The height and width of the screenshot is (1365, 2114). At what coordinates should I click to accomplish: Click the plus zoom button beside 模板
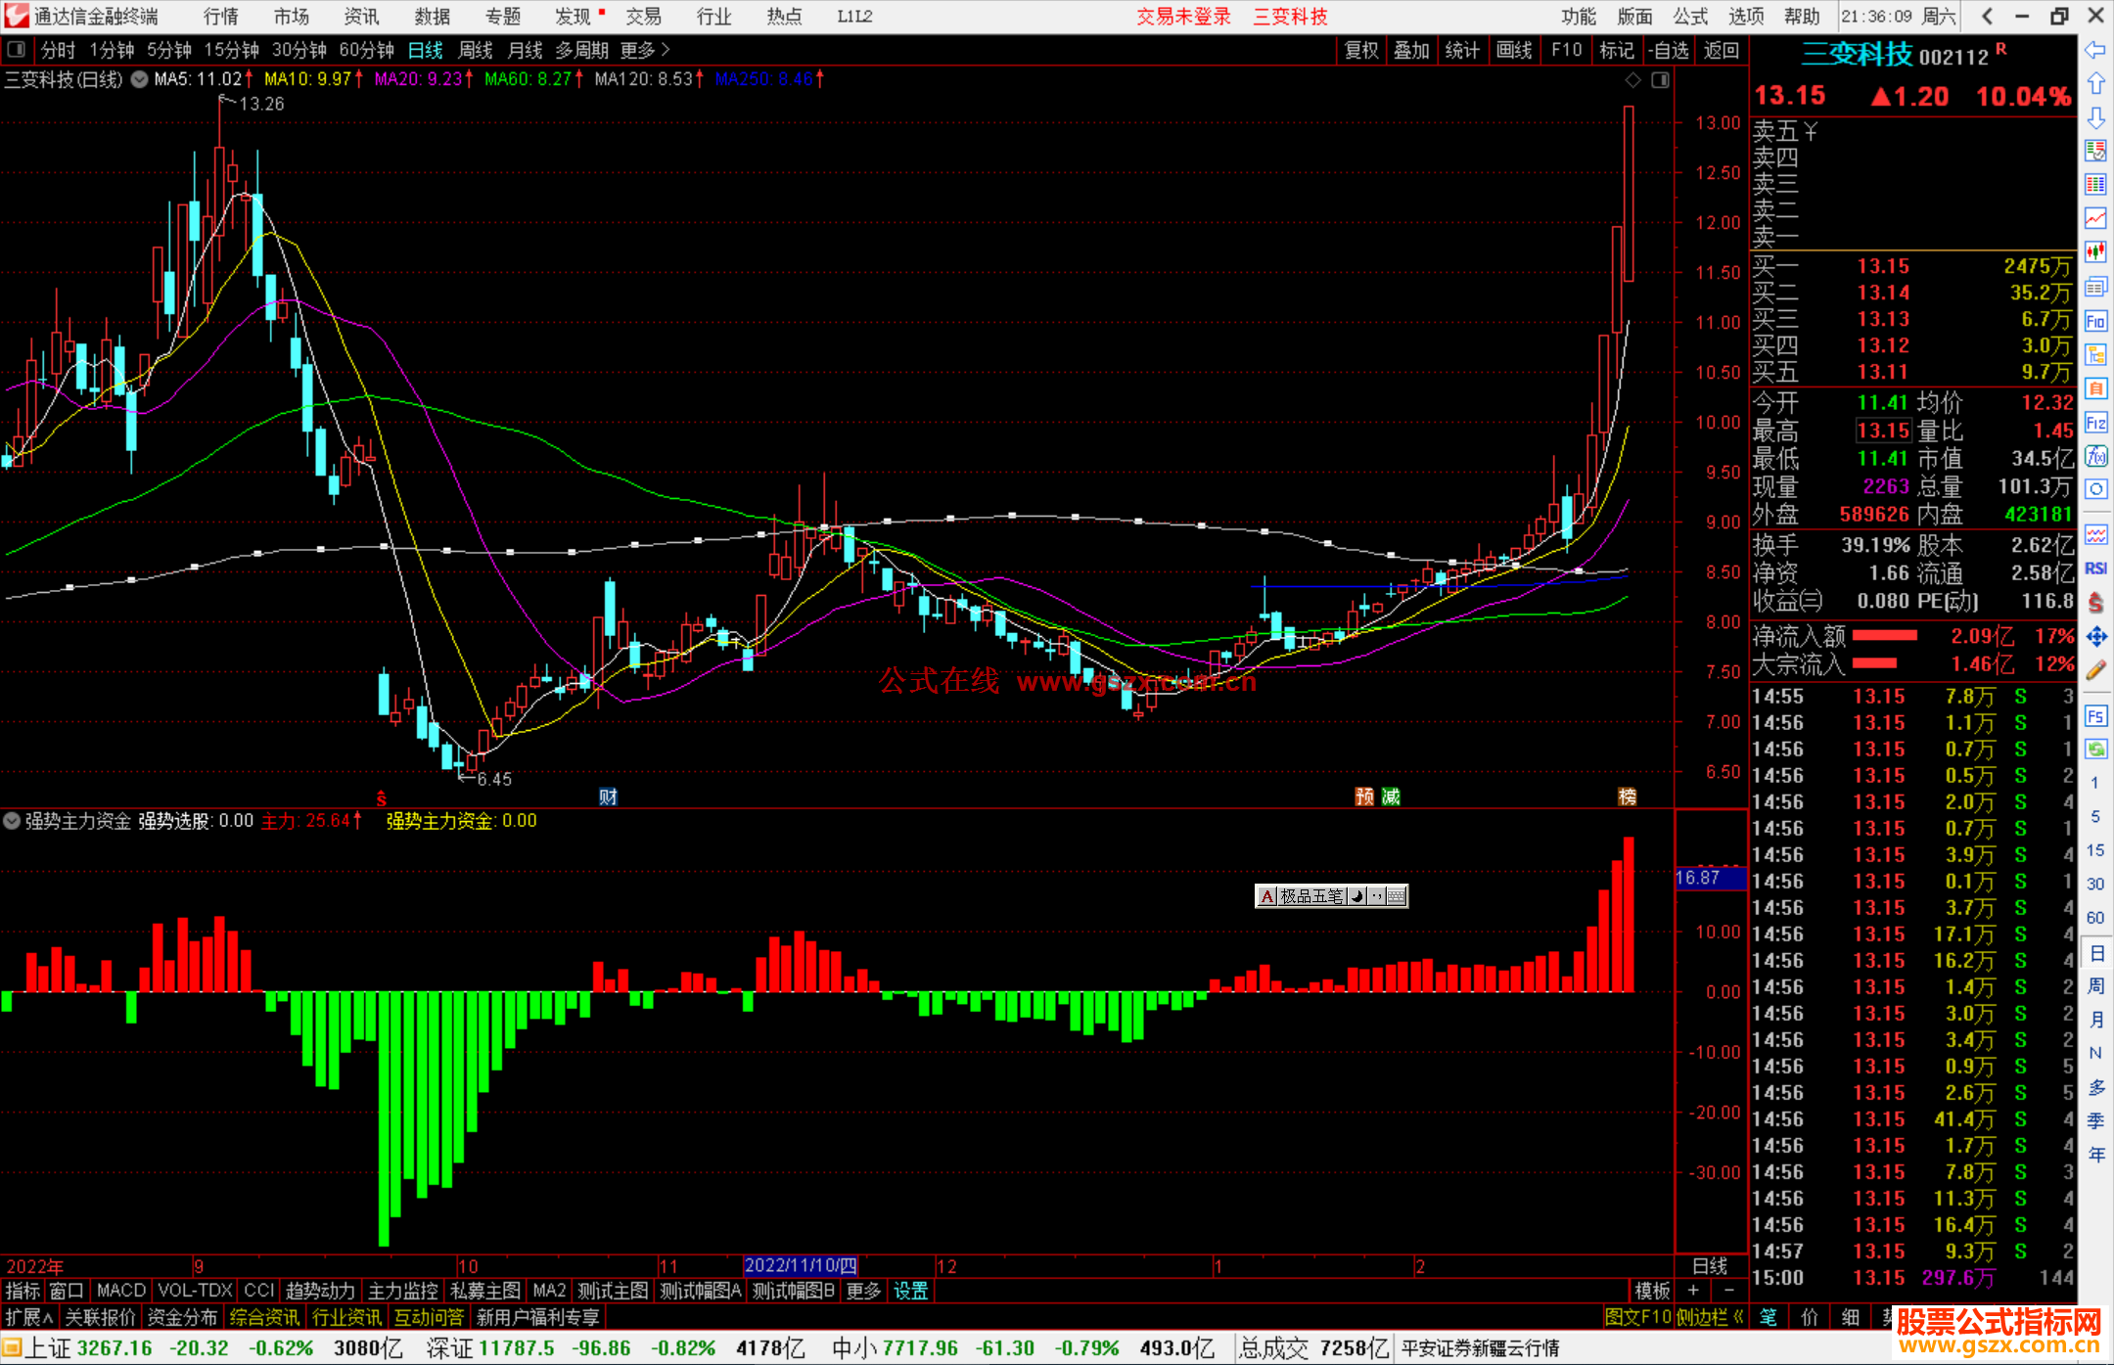click(x=1693, y=1291)
